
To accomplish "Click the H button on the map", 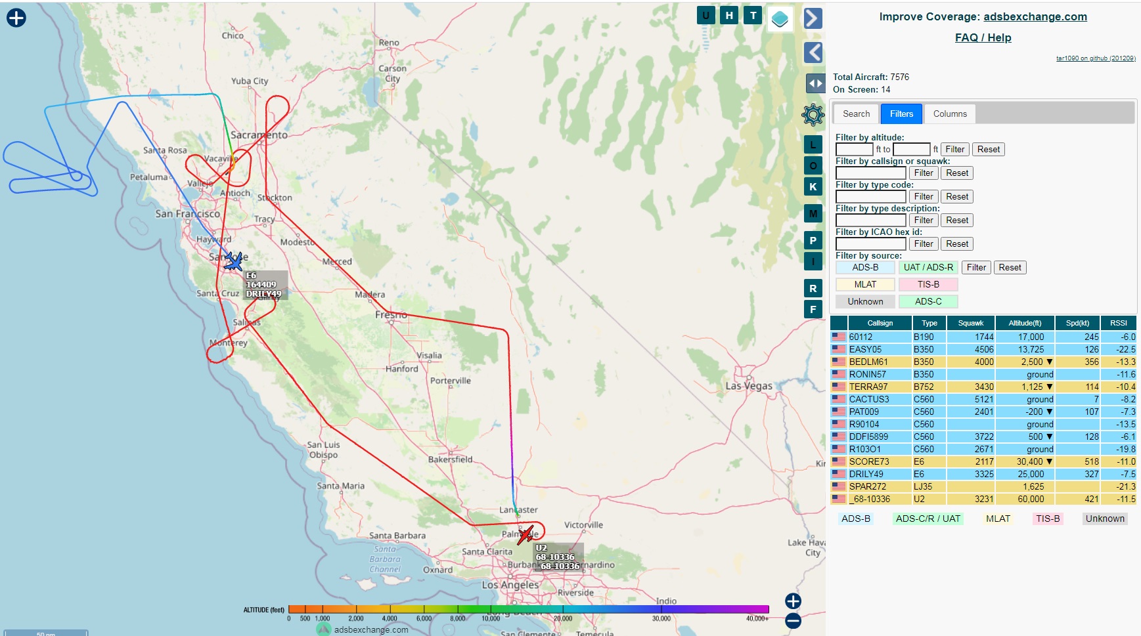I will click(729, 16).
